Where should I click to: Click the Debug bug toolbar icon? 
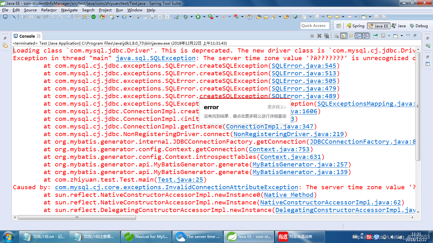[x=185, y=17]
